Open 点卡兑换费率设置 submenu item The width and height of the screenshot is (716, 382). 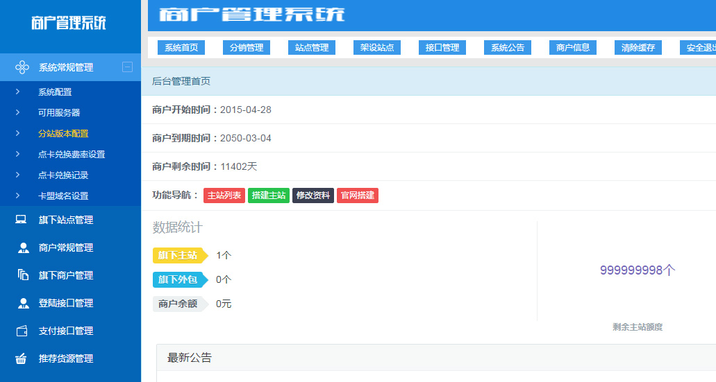pos(72,154)
